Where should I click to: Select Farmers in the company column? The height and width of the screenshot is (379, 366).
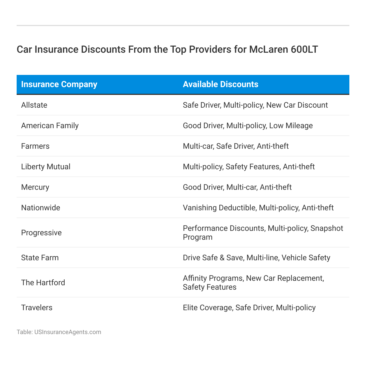[x=35, y=146]
